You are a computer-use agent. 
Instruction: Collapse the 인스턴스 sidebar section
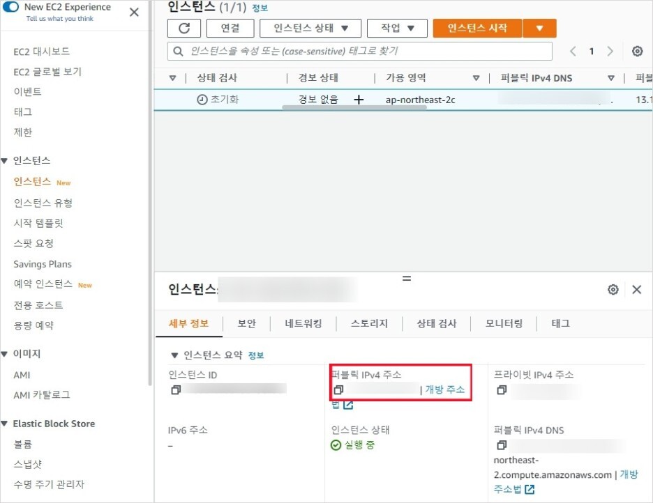coord(5,161)
